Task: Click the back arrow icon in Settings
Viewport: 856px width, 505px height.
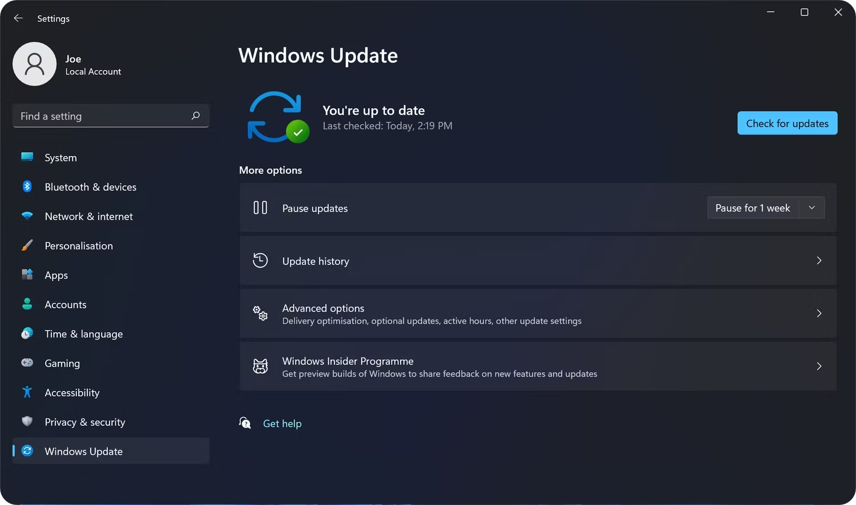Action: pos(18,18)
